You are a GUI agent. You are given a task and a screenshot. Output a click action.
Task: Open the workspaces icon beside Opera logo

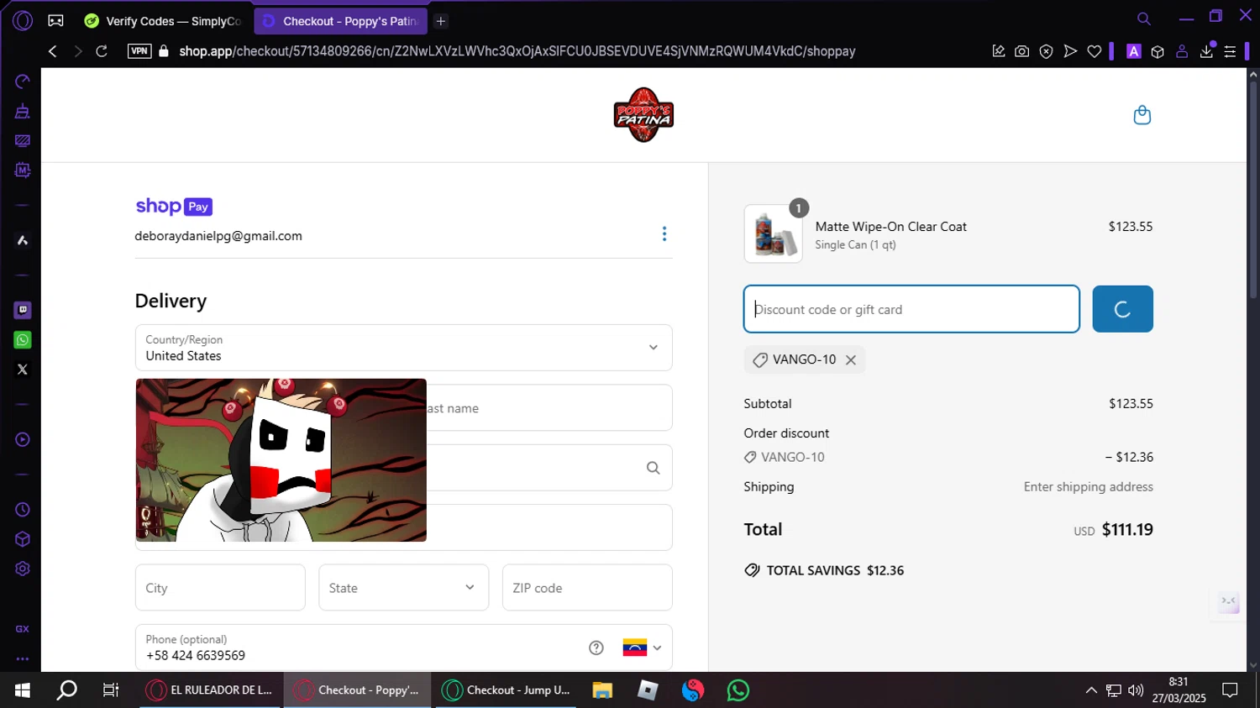coord(55,20)
